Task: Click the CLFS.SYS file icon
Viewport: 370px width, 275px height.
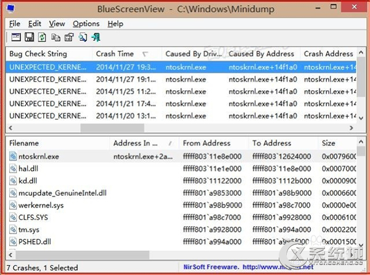Action: coord(13,218)
